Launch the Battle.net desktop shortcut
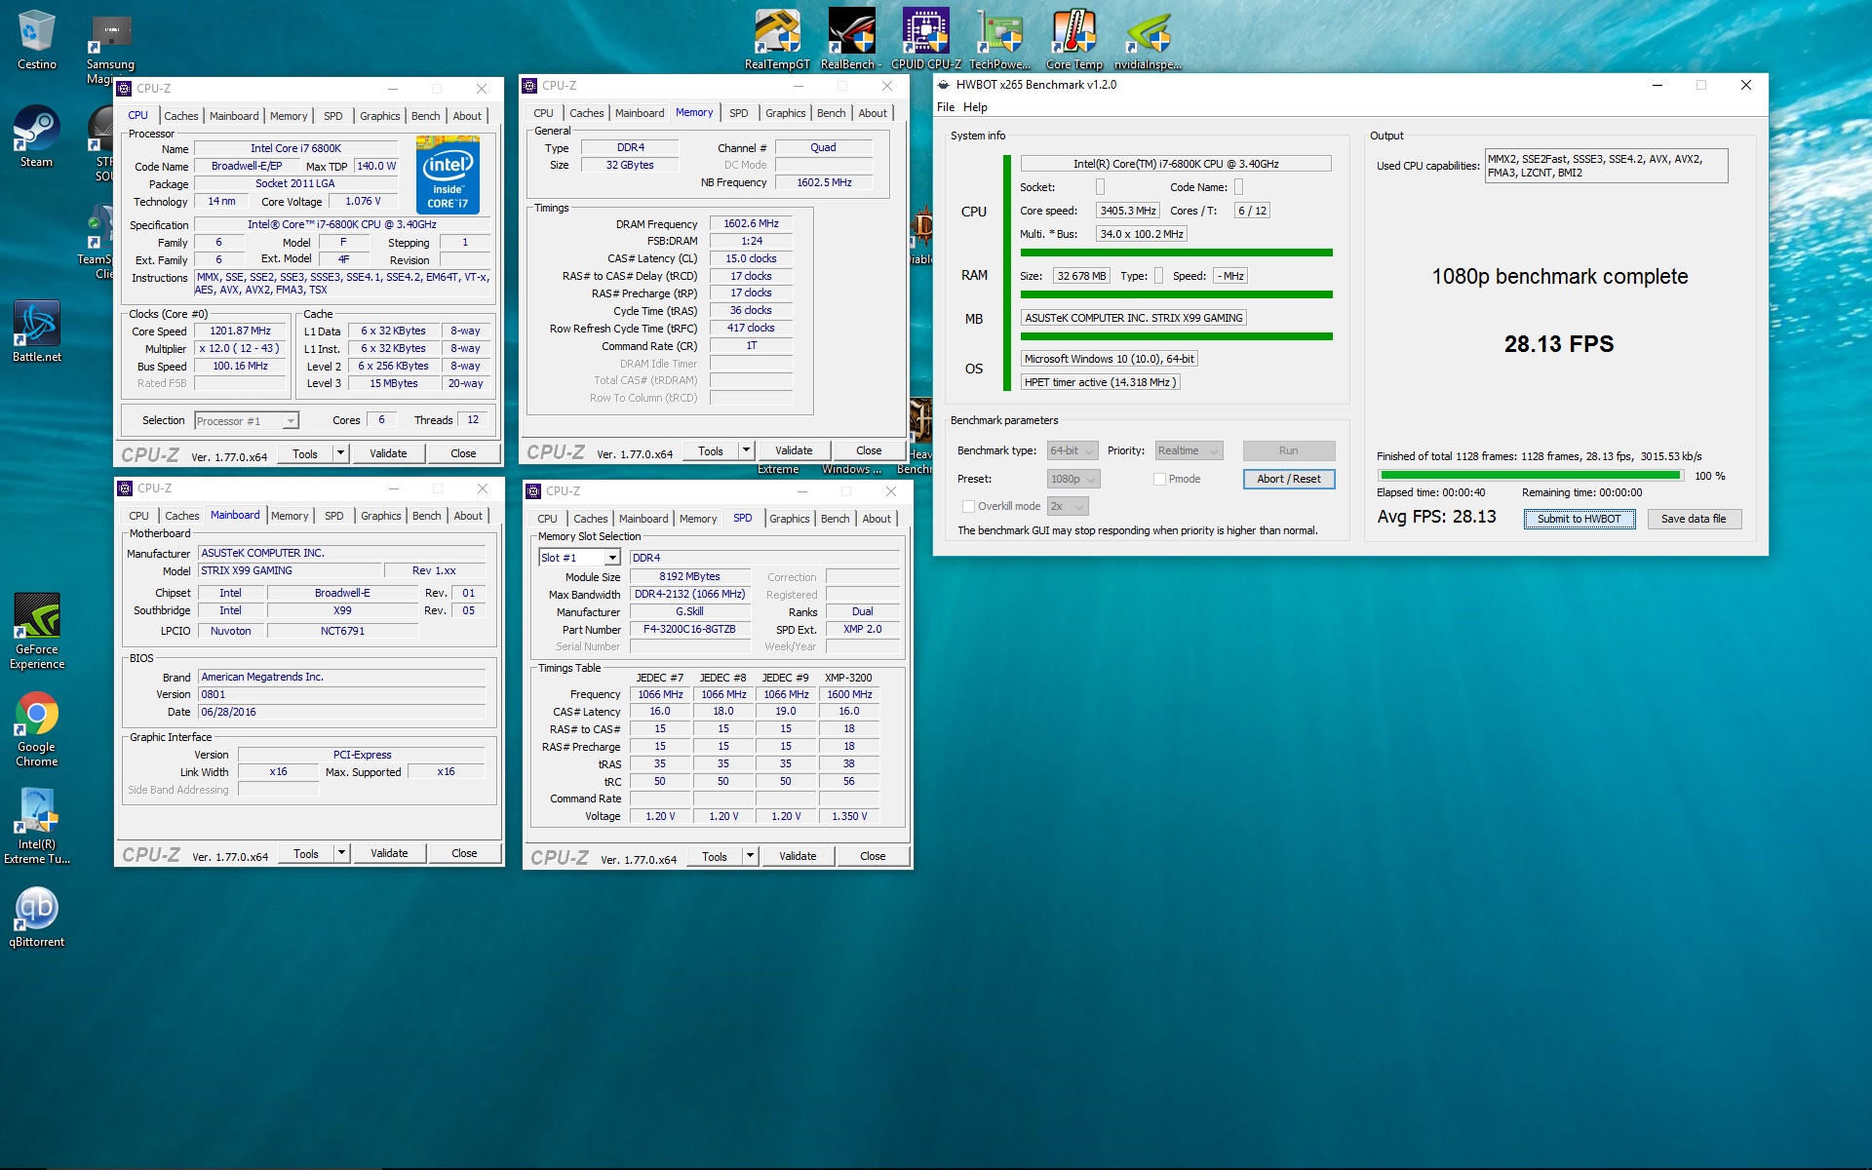The image size is (1872, 1170). (36, 331)
